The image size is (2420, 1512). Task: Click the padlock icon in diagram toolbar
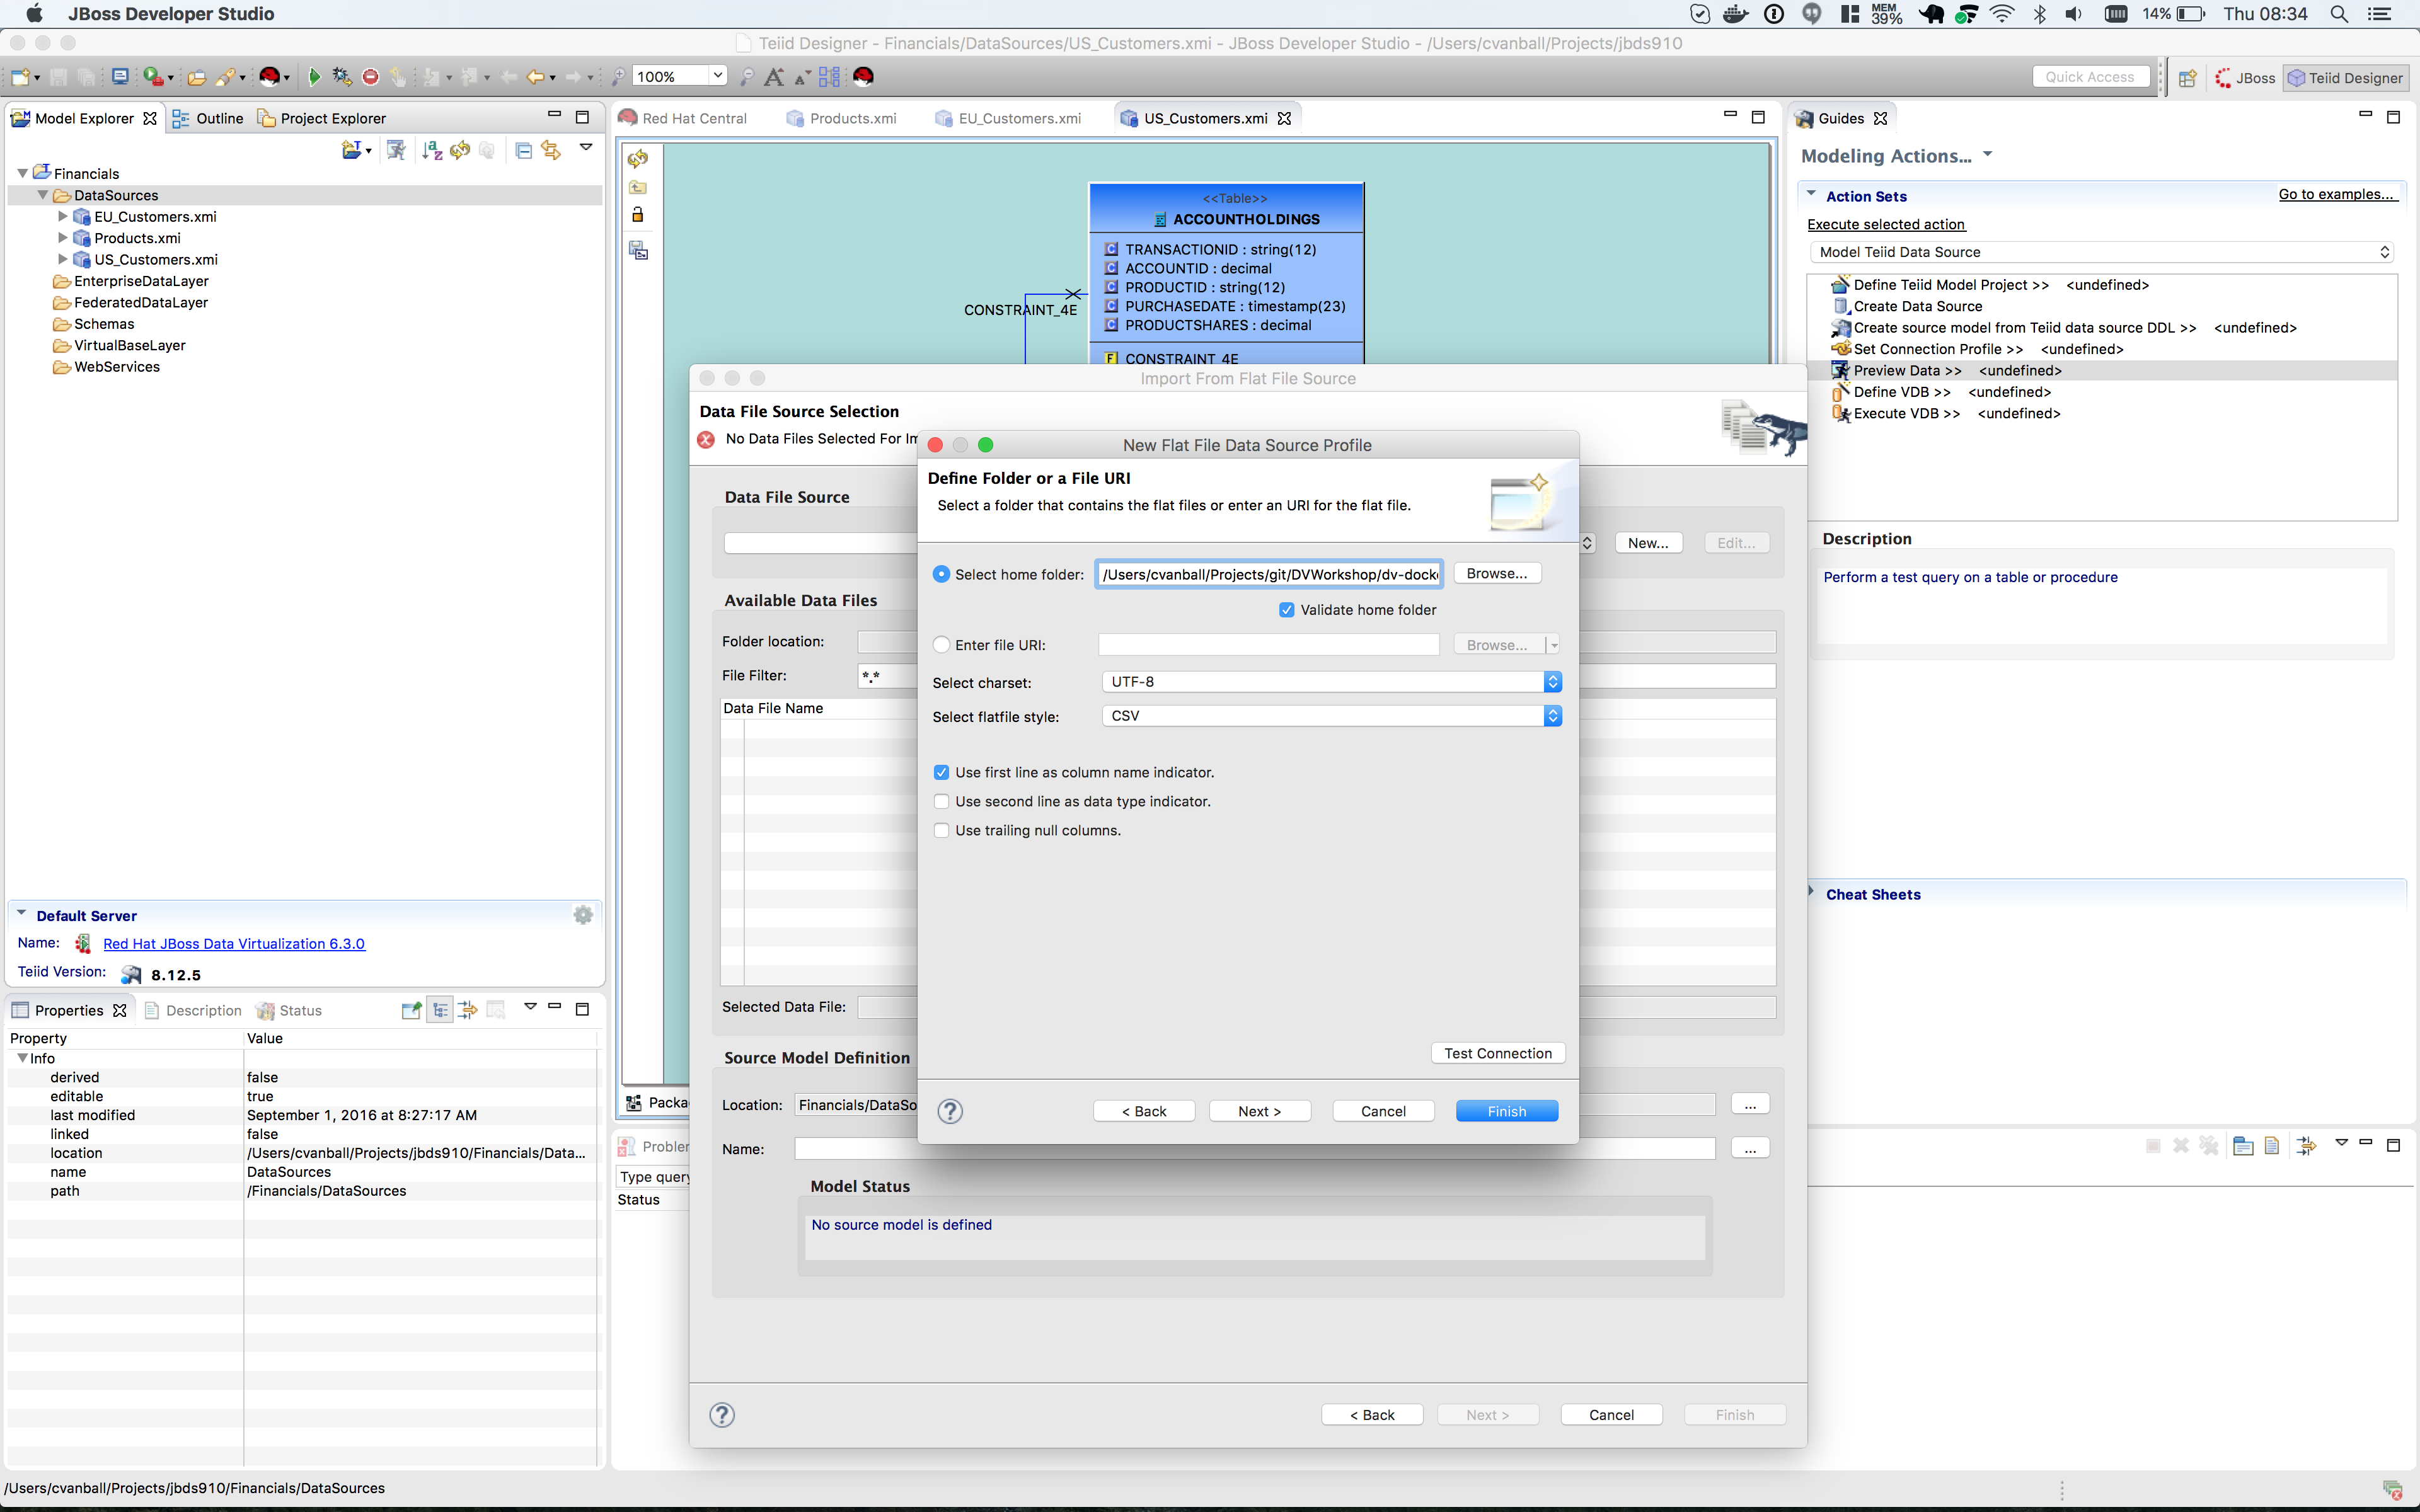pyautogui.click(x=638, y=215)
